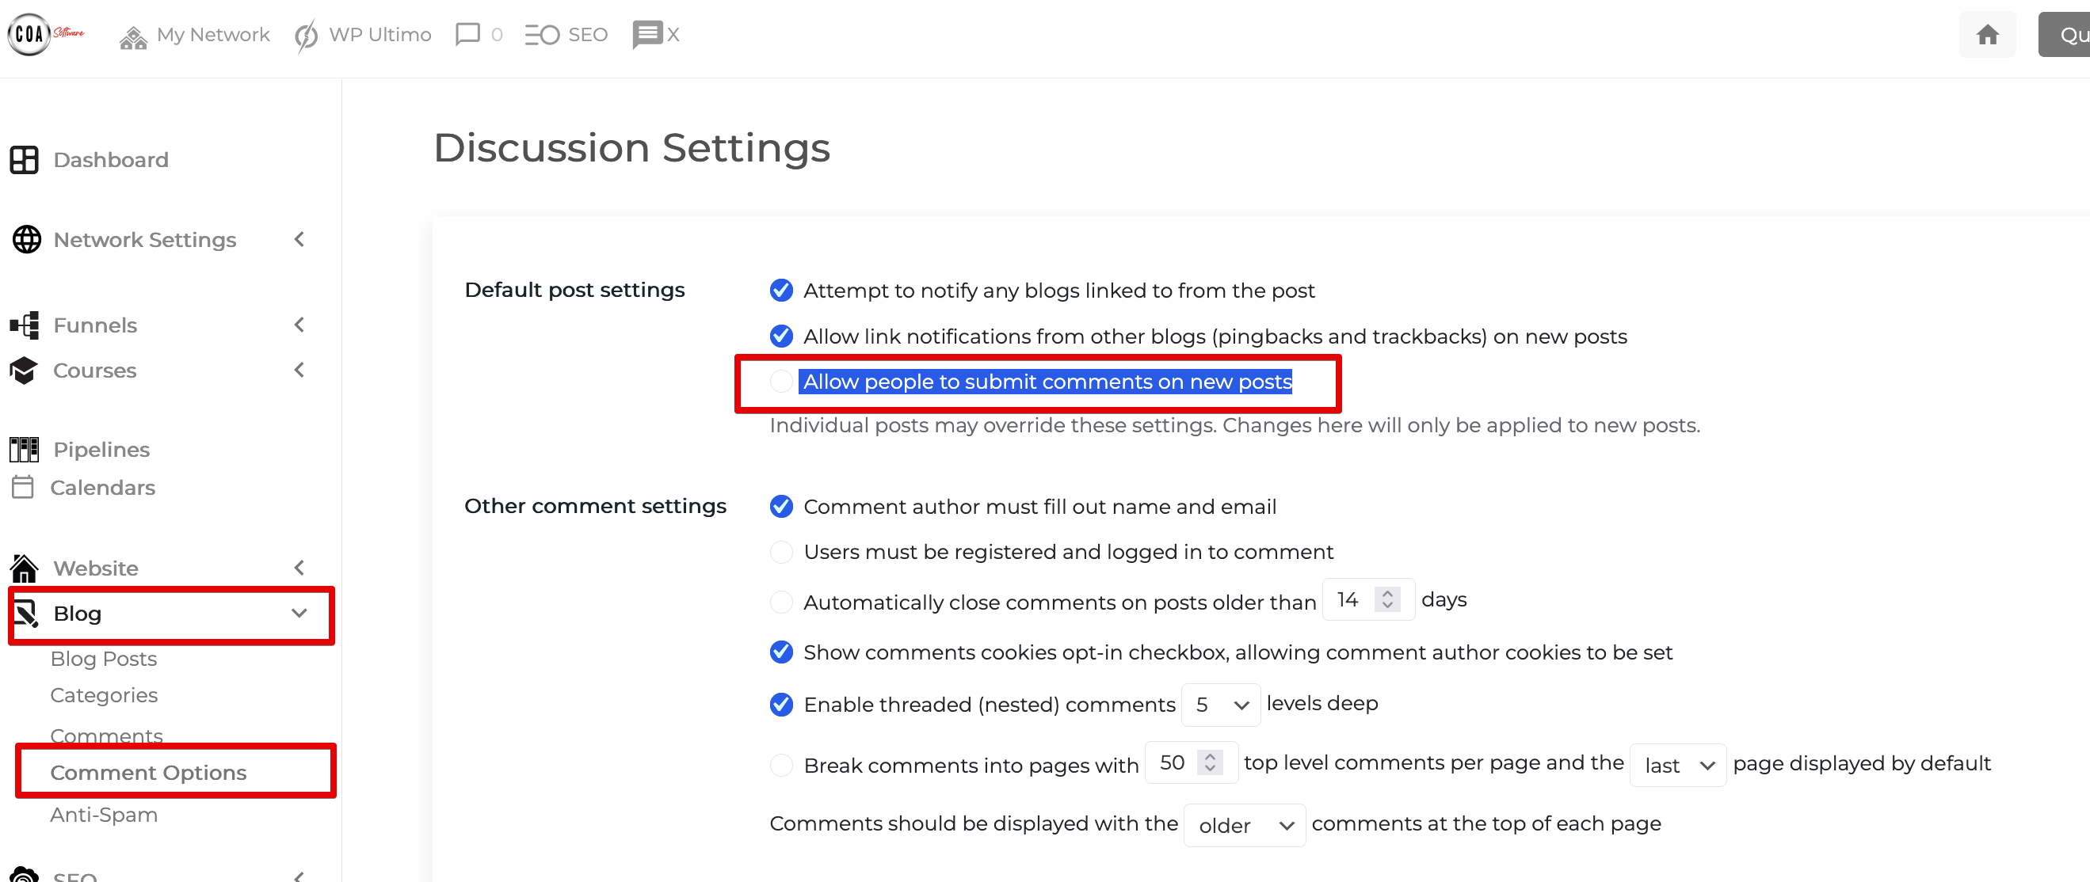Enable allowing people to submit comments on new posts
This screenshot has width=2090, height=882.
(780, 380)
